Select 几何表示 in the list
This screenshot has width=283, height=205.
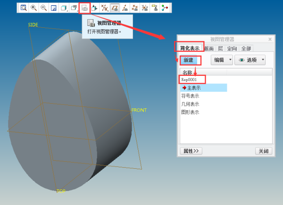(x=191, y=104)
